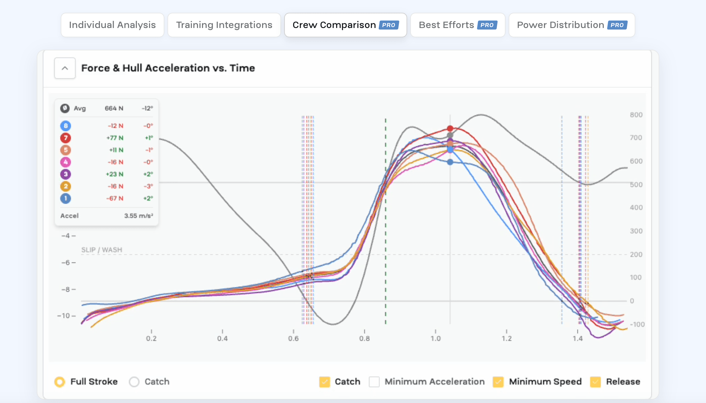Viewport: 706px width, 403px height.
Task: Disable the Release marker checkbox
Action: 595,382
